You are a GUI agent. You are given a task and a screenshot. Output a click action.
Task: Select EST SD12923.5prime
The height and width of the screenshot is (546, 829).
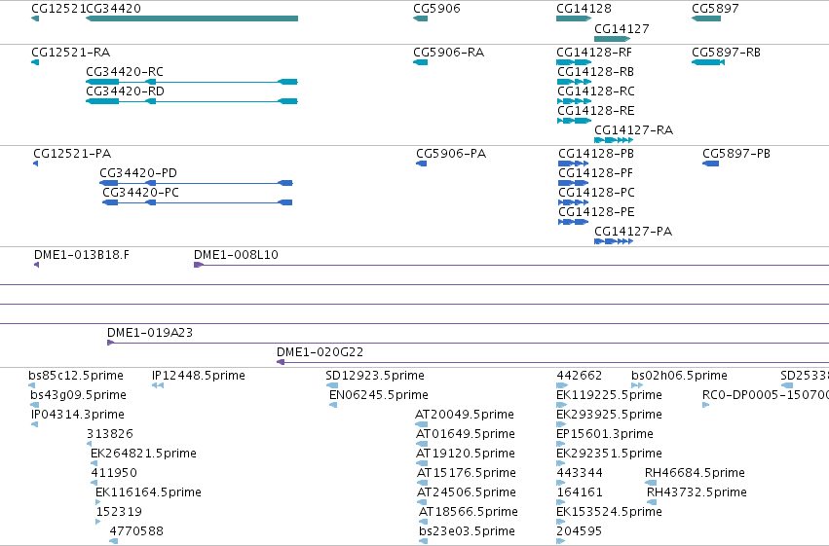[332, 385]
